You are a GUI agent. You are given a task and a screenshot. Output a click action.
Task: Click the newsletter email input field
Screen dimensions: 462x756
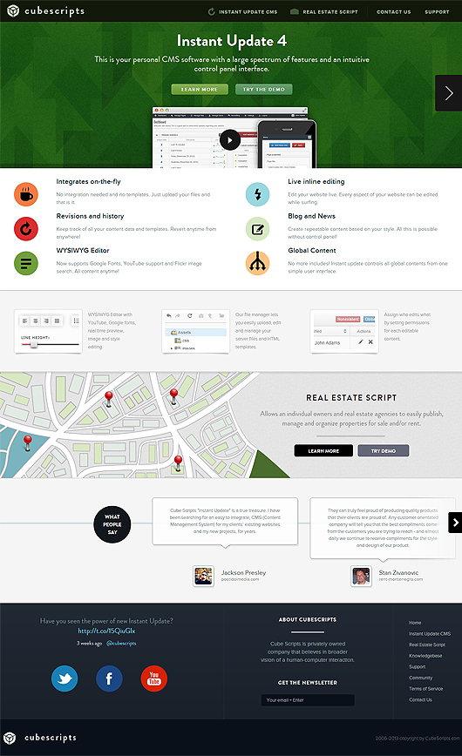pyautogui.click(x=308, y=700)
